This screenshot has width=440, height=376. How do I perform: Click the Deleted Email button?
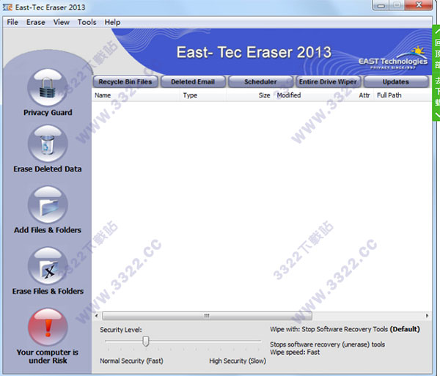(193, 82)
